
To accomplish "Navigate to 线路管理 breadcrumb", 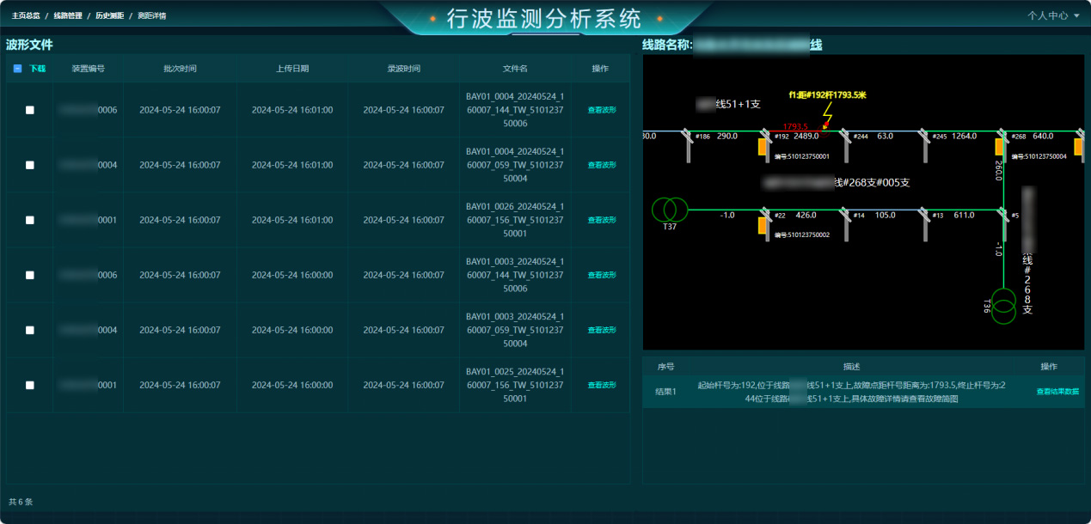I will point(67,15).
